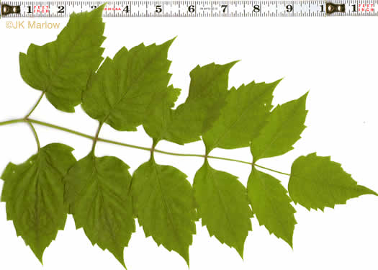This screenshot has height=270, width=378.
Task: Click the small red text right of ruler's 3
Action: click(112, 9)
